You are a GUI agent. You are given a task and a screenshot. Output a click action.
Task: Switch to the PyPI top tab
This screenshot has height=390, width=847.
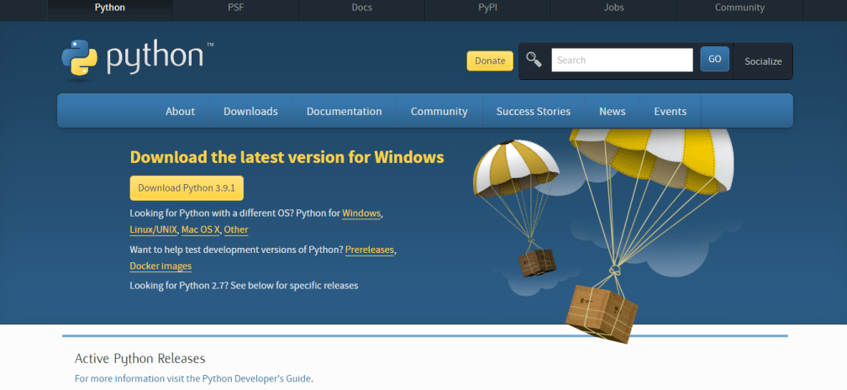(487, 8)
